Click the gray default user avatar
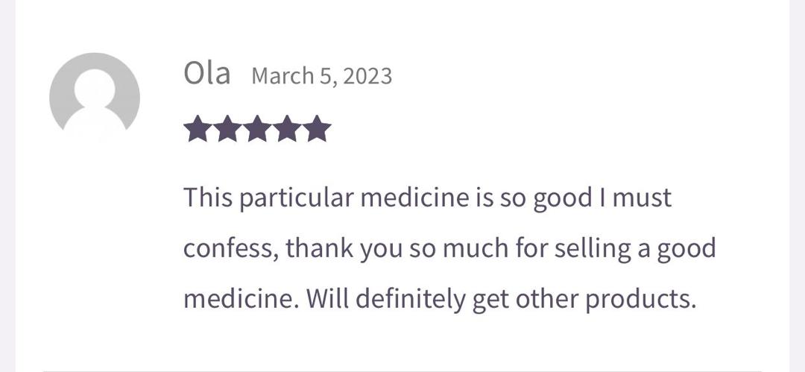The image size is (805, 372). pyautogui.click(x=95, y=98)
